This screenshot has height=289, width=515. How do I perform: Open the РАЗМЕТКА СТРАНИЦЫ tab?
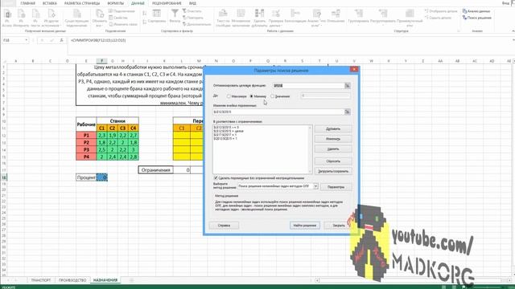[82, 3]
